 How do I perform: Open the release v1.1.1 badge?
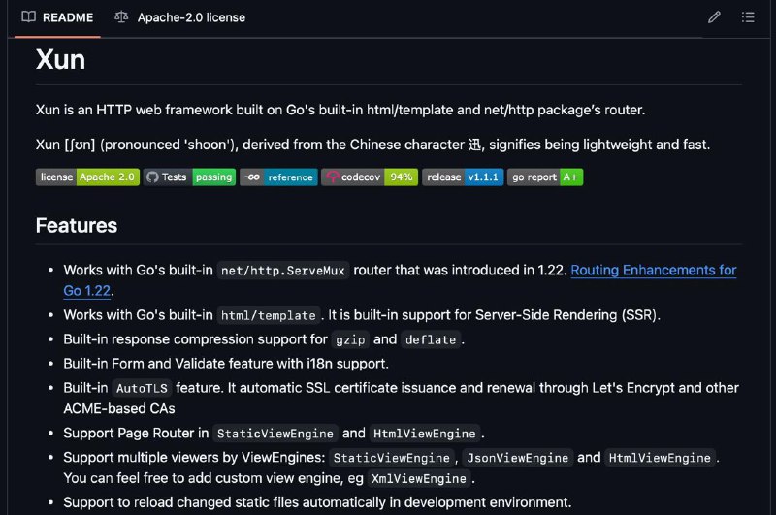click(463, 177)
